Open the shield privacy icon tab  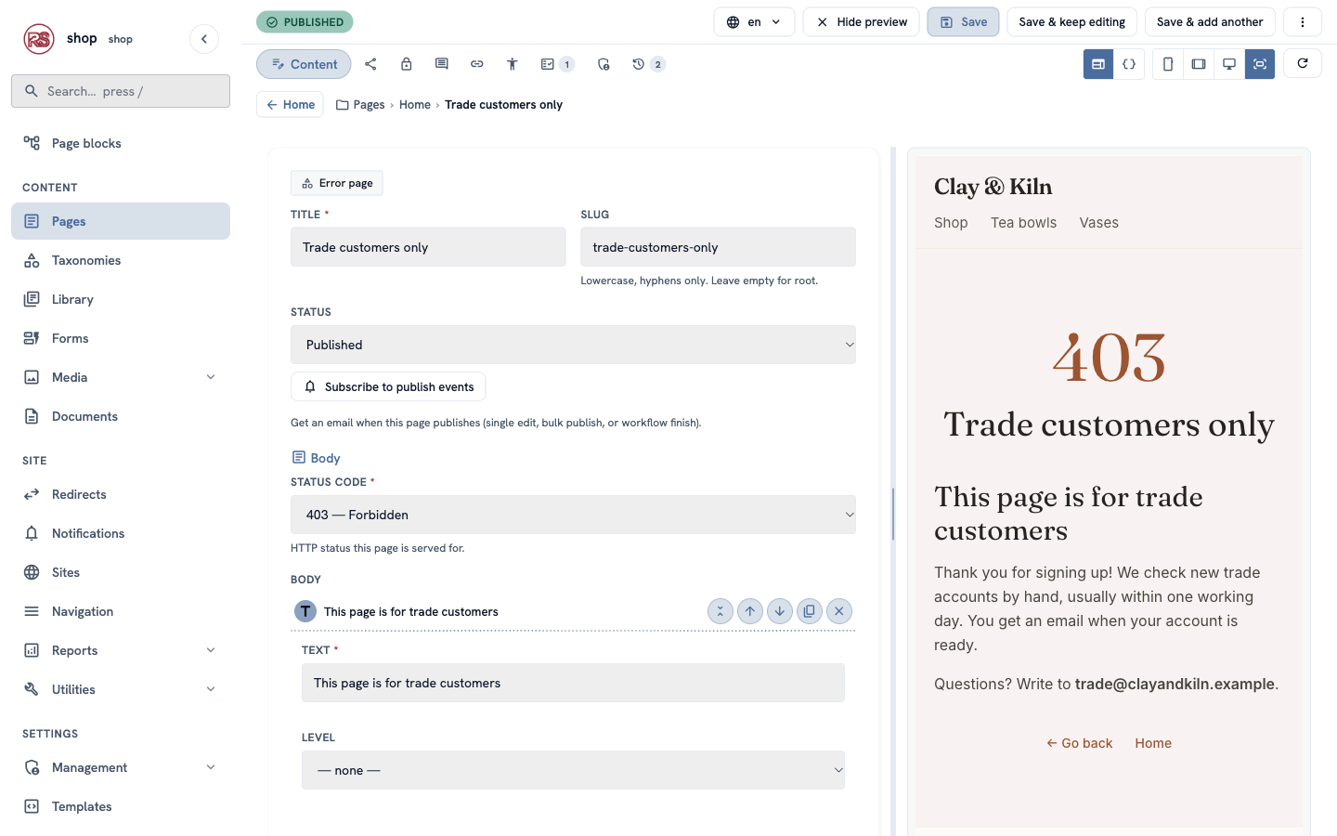tap(604, 64)
